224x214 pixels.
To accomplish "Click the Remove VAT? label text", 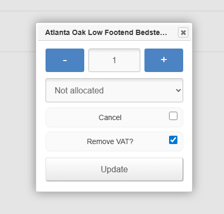I will pyautogui.click(x=110, y=141).
